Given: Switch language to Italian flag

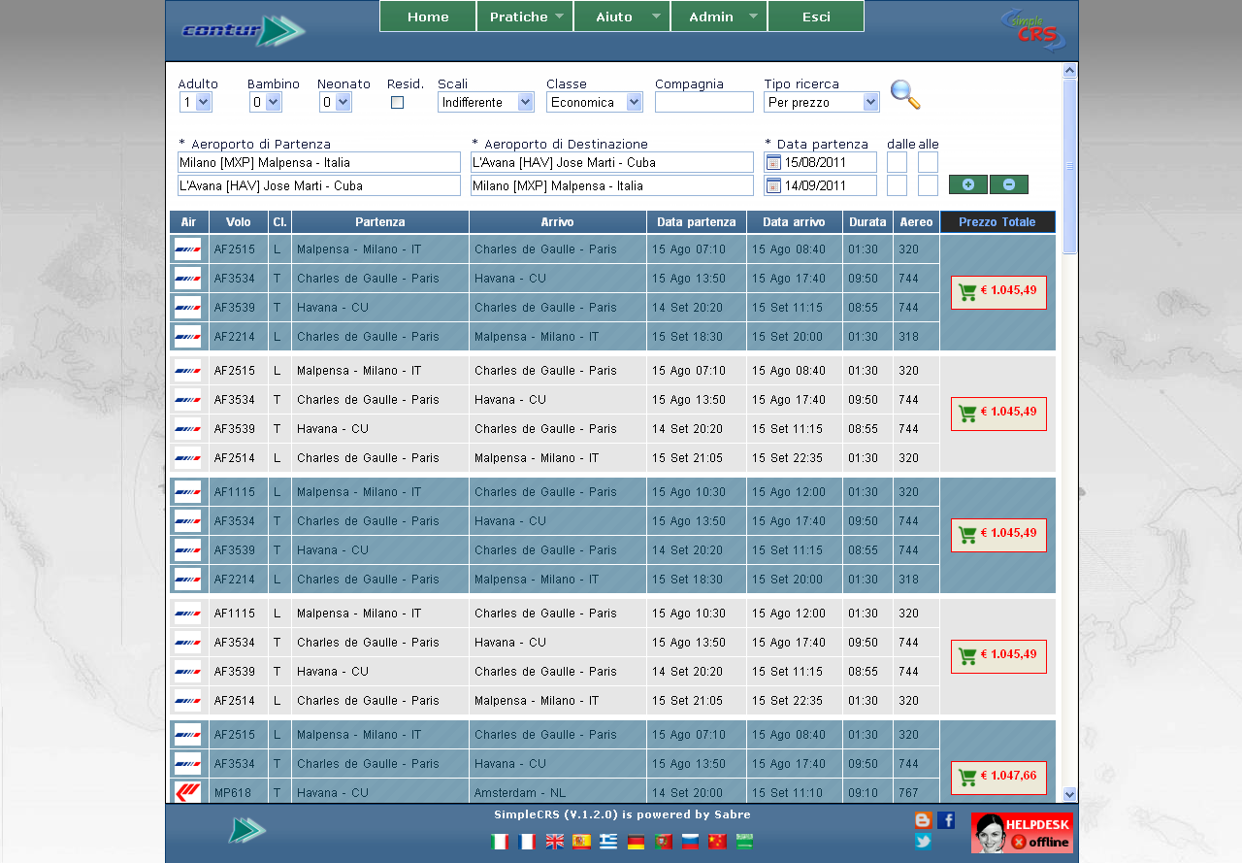Looking at the screenshot, I should pos(500,842).
